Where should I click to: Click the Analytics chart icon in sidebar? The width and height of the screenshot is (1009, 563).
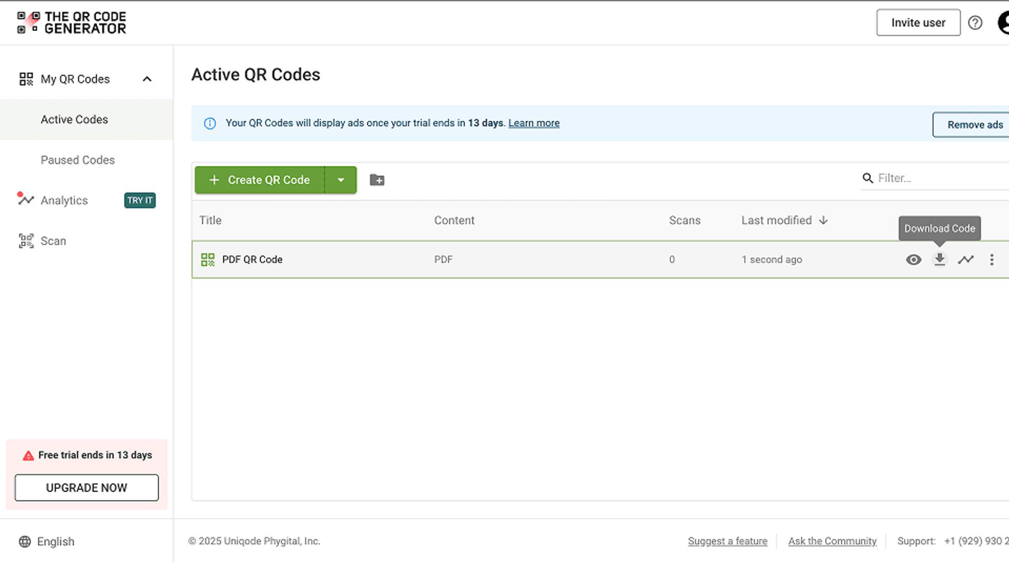point(25,199)
